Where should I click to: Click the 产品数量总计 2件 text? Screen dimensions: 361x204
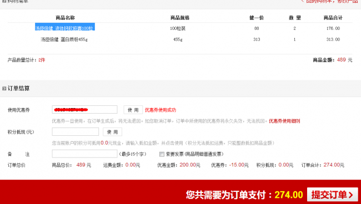click(x=26, y=60)
